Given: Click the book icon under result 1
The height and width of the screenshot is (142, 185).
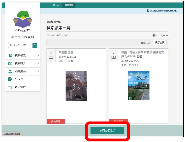Looking at the screenshot, I should pyautogui.click(x=51, y=57).
